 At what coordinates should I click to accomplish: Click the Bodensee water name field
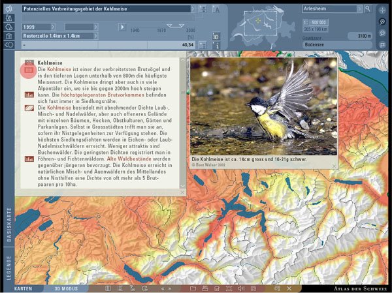click(x=337, y=45)
